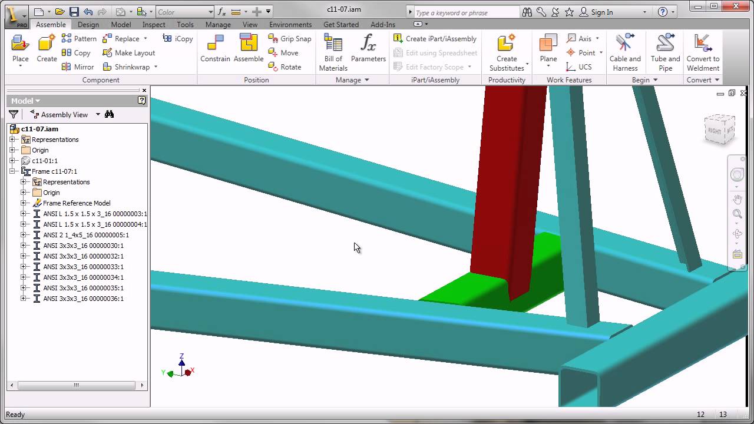Collapse the Frame c11-07:1 node
754x424 pixels.
tap(12, 171)
